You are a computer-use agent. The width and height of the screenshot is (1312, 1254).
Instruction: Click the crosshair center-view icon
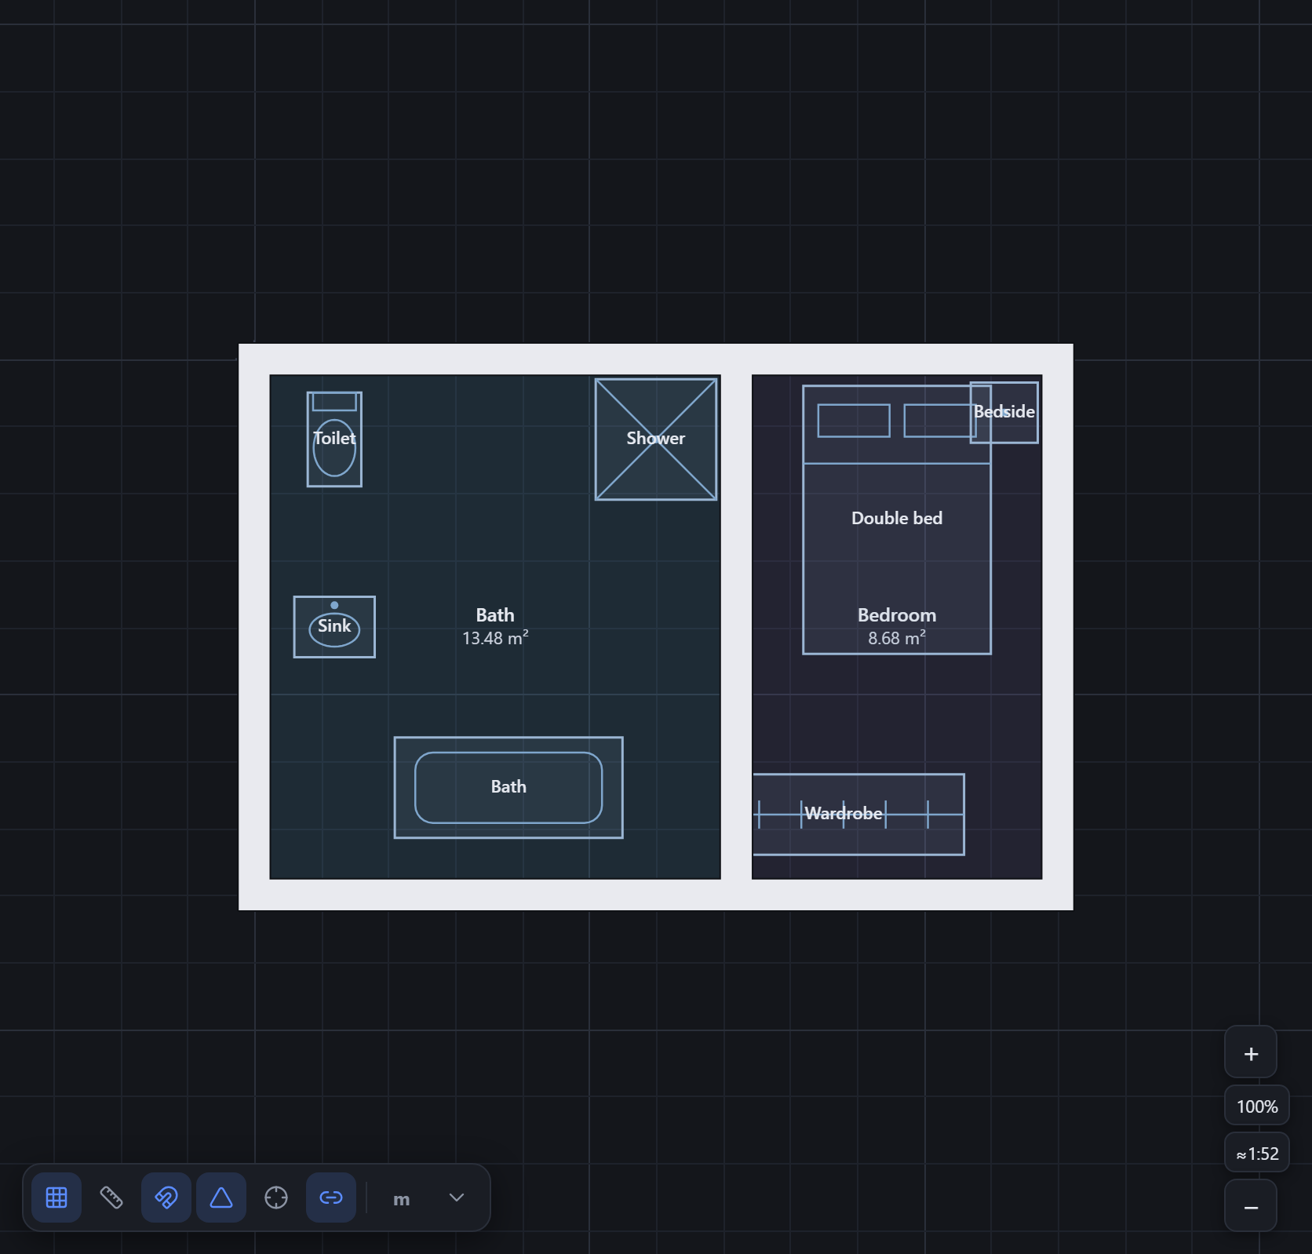(x=276, y=1197)
